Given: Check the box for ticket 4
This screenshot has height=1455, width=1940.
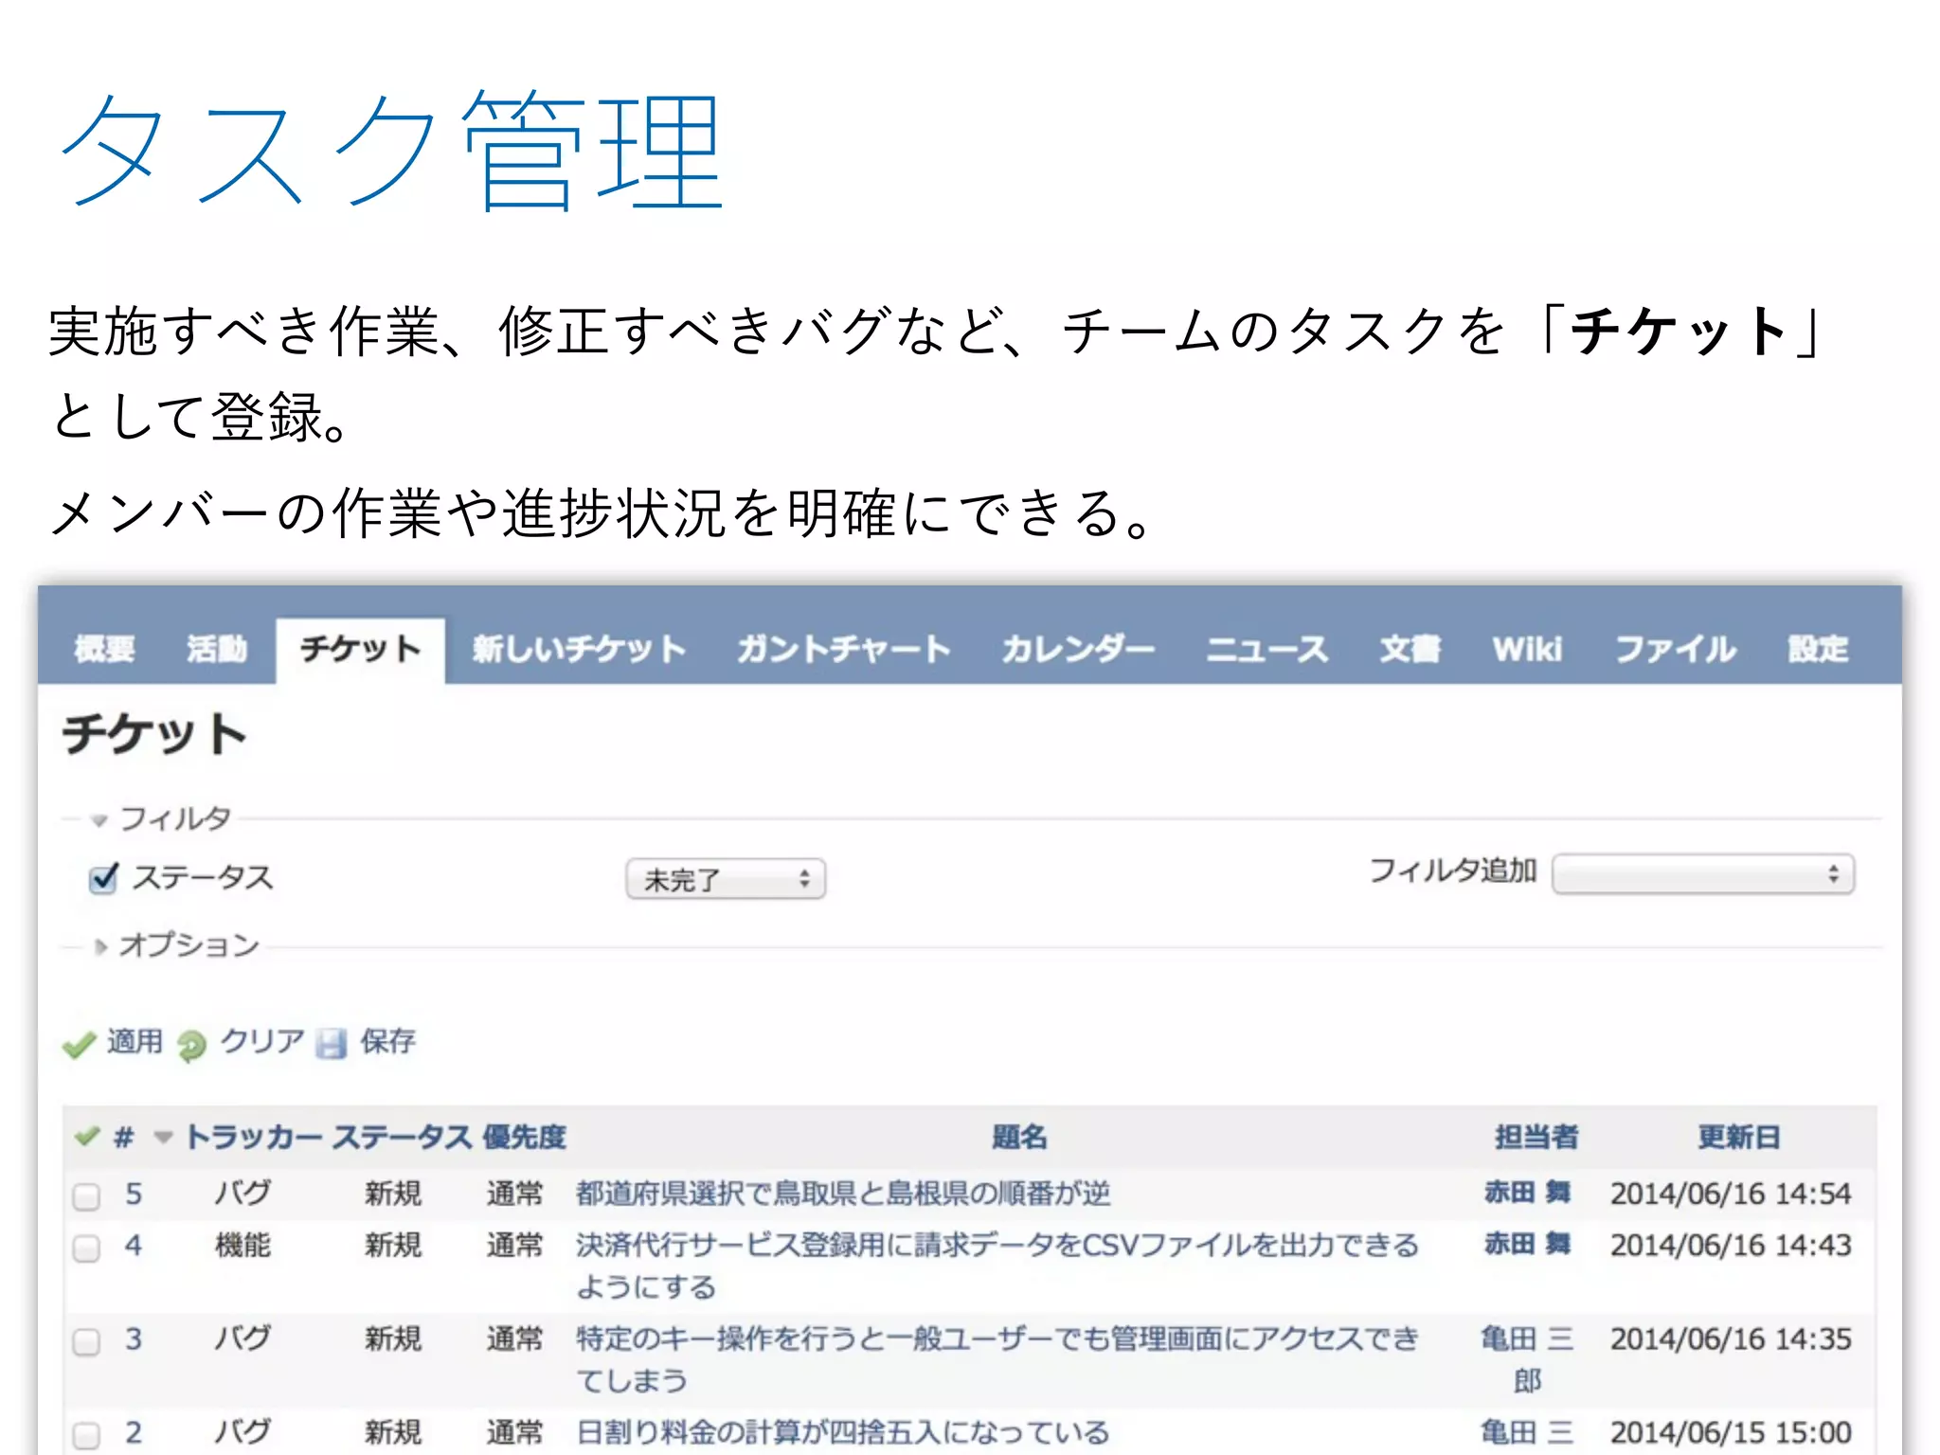Looking at the screenshot, I should pyautogui.click(x=87, y=1248).
